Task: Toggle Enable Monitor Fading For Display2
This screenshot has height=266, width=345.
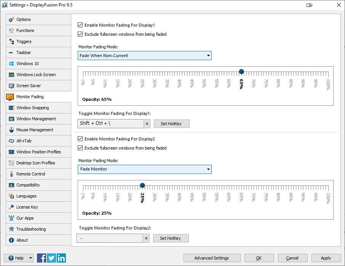Action: 80,139
